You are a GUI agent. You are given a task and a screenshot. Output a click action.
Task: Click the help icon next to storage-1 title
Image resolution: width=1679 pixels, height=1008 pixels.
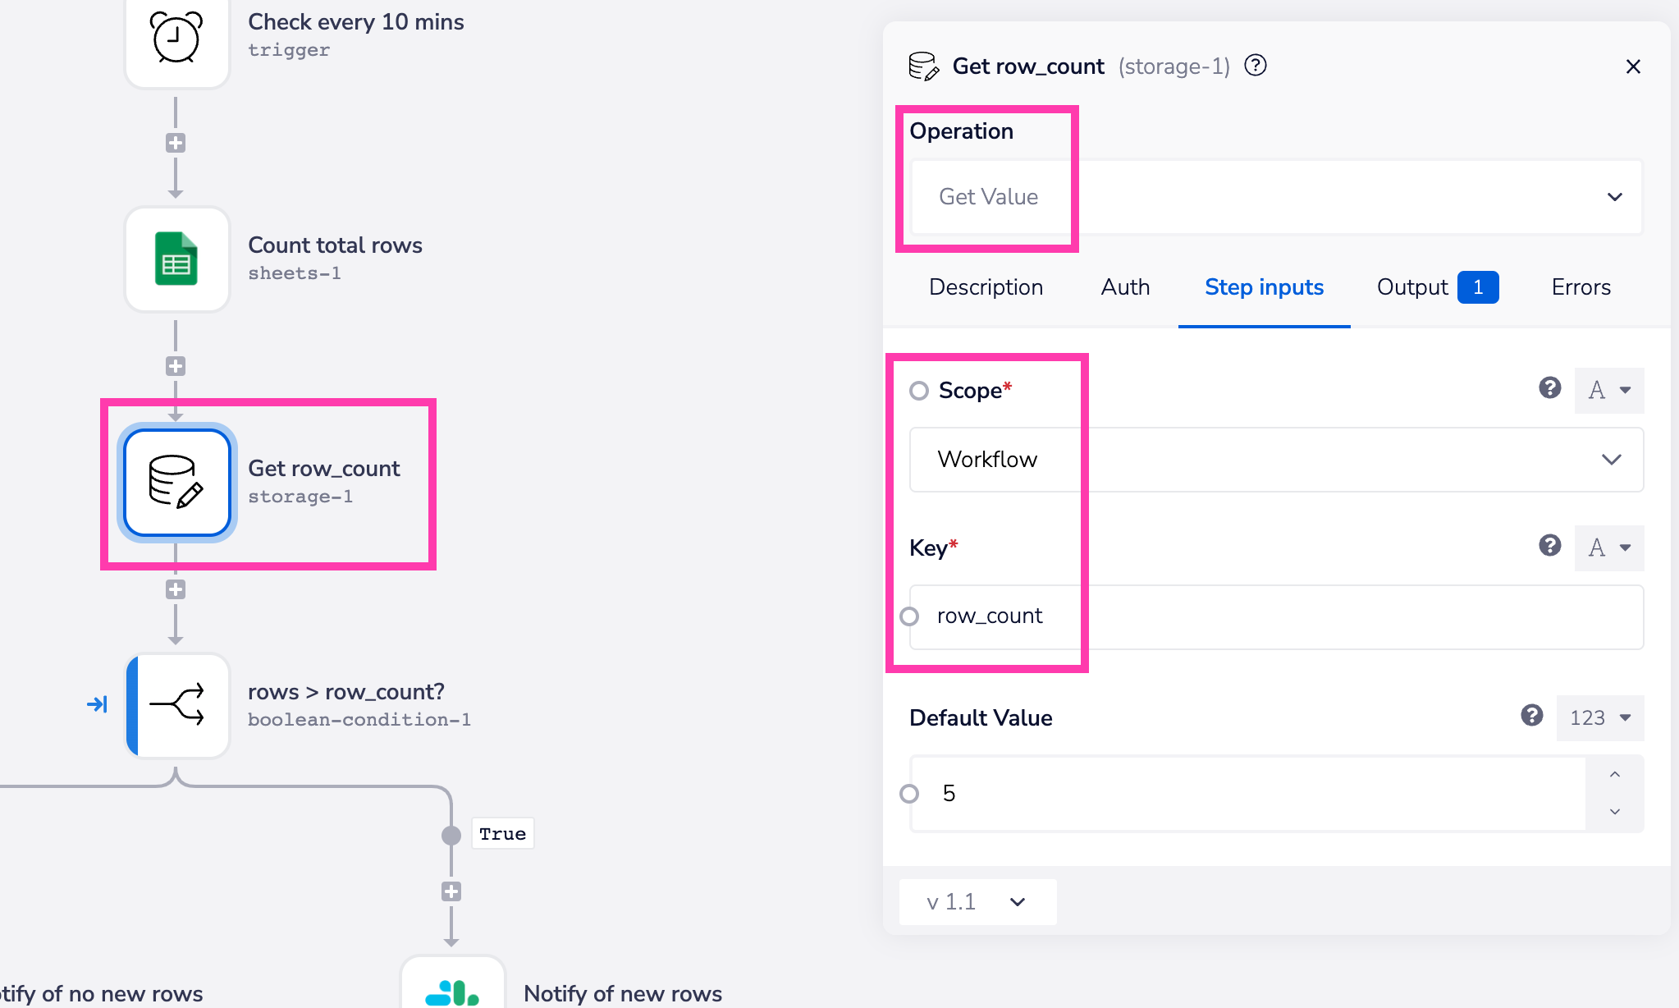pyautogui.click(x=1256, y=66)
